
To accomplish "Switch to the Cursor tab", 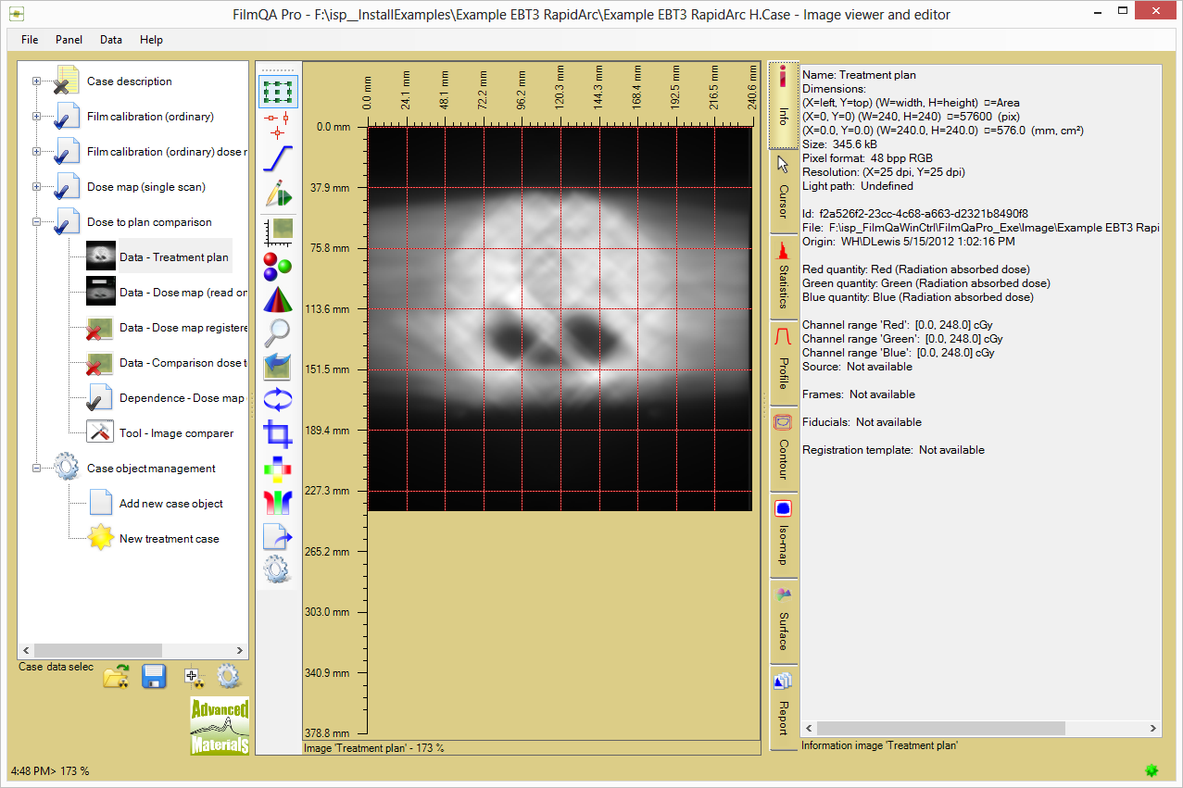I will (x=783, y=191).
